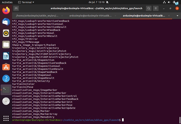The height and width of the screenshot is (124, 181).
Task: Open the terminal hamburger menu
Action: pyautogui.click(x=156, y=9)
